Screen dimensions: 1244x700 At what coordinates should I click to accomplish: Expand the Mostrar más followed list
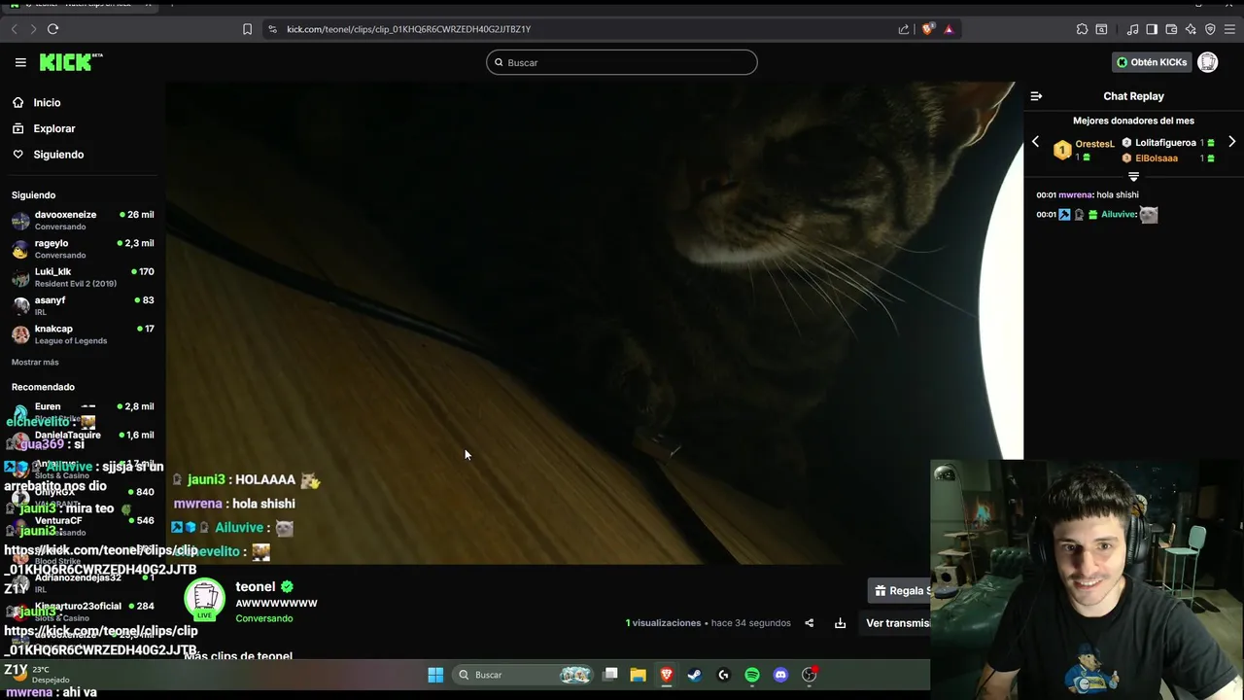click(x=35, y=362)
